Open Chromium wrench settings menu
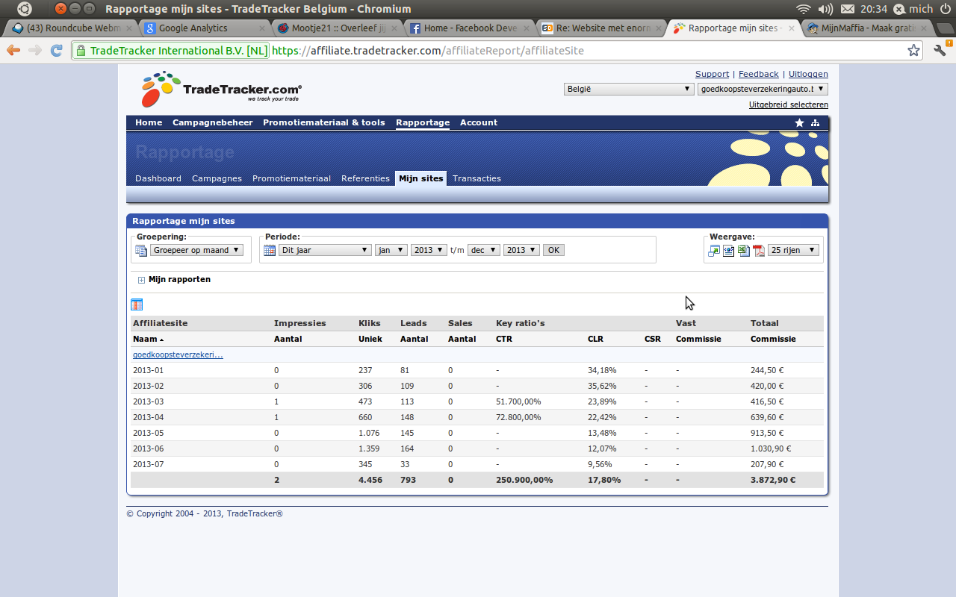Screen dimensions: 956x597 click(x=940, y=51)
